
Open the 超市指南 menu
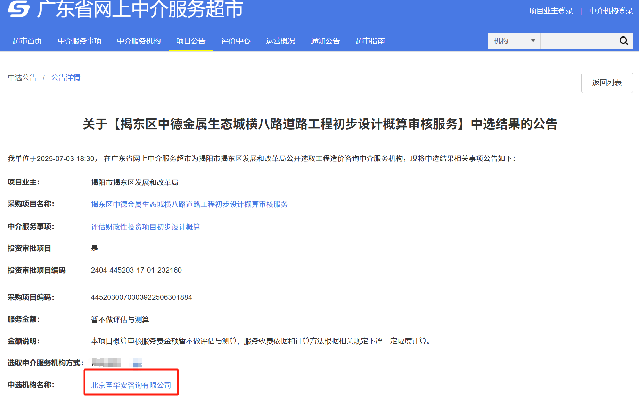point(370,41)
